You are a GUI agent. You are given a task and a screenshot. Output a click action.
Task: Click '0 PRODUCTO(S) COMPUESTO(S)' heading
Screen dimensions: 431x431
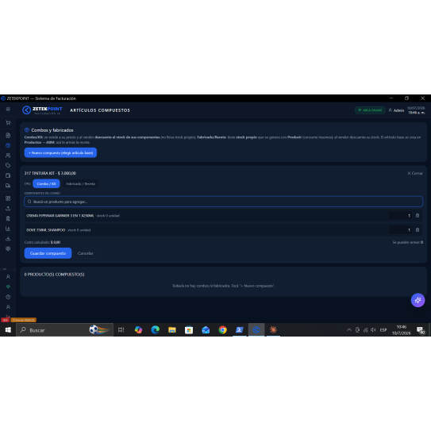(x=54, y=275)
